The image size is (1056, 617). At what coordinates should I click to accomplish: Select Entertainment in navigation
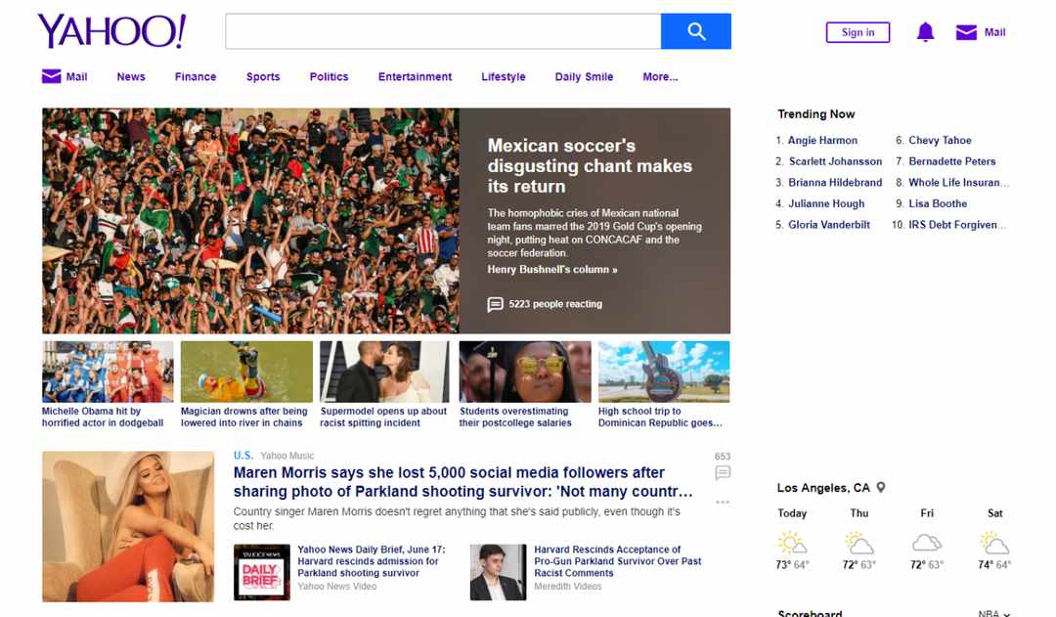(415, 77)
